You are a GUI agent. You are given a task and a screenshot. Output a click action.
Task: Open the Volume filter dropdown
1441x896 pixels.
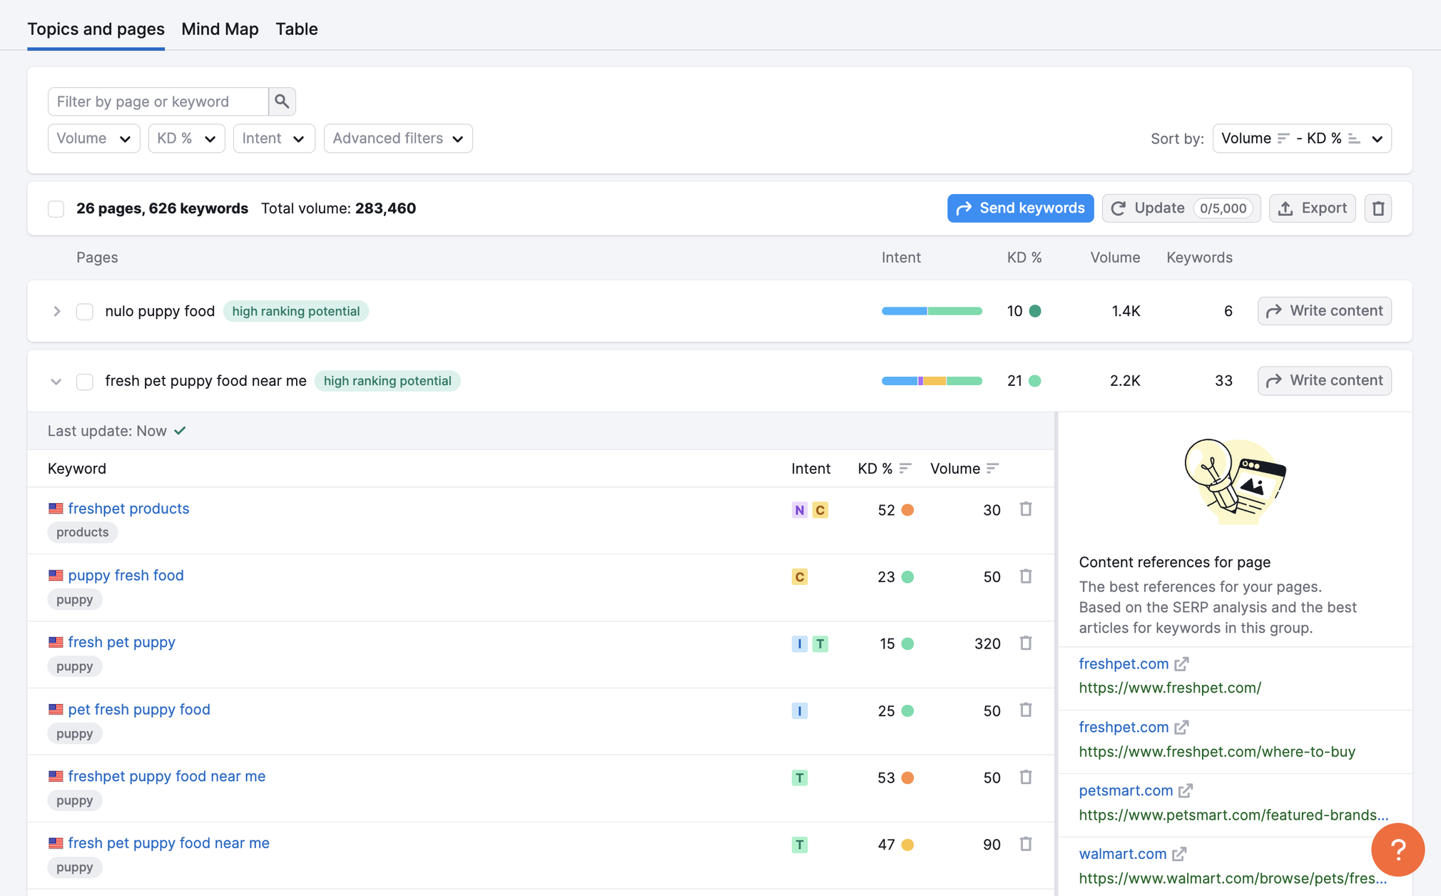(x=91, y=137)
